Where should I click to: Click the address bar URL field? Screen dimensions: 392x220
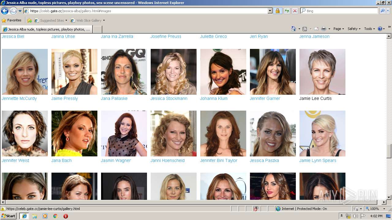pos(145,11)
